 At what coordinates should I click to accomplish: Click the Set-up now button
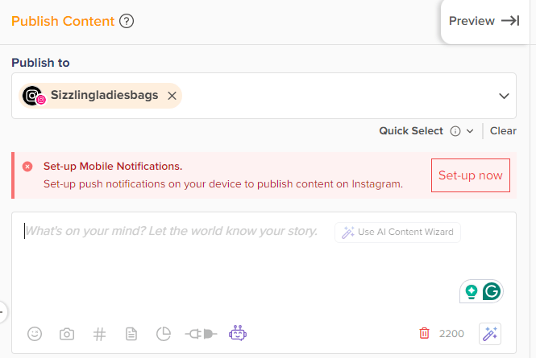click(471, 175)
